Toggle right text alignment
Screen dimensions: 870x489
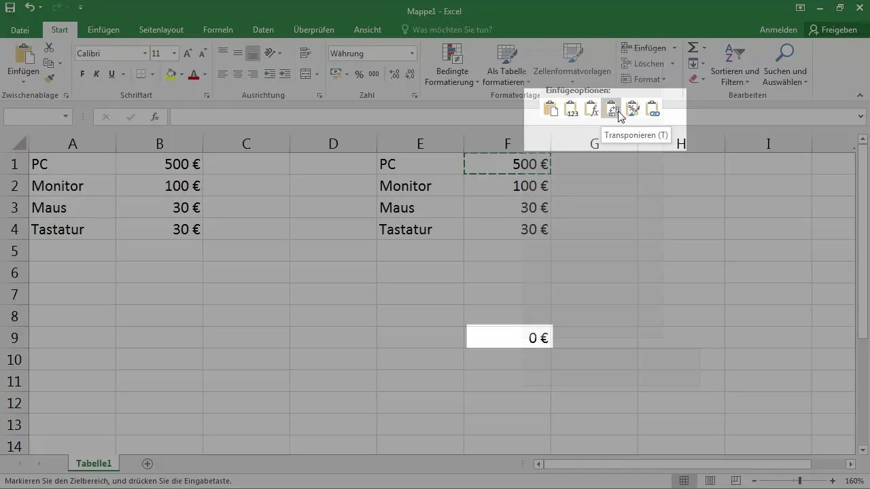pos(253,74)
